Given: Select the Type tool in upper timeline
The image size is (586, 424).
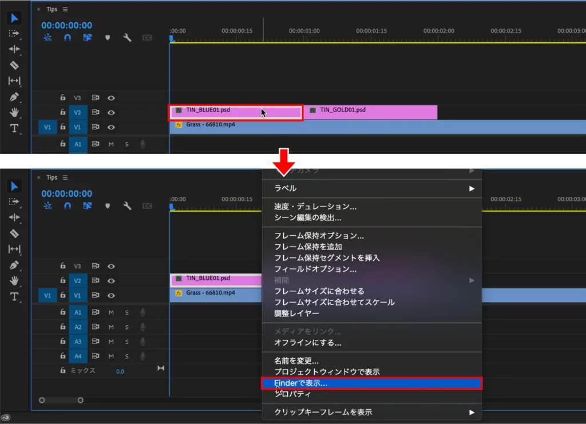Looking at the screenshot, I should (14, 128).
